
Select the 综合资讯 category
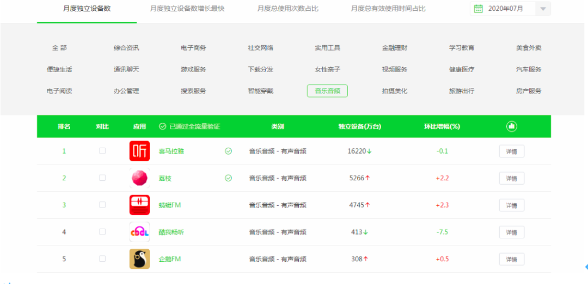tap(126, 48)
